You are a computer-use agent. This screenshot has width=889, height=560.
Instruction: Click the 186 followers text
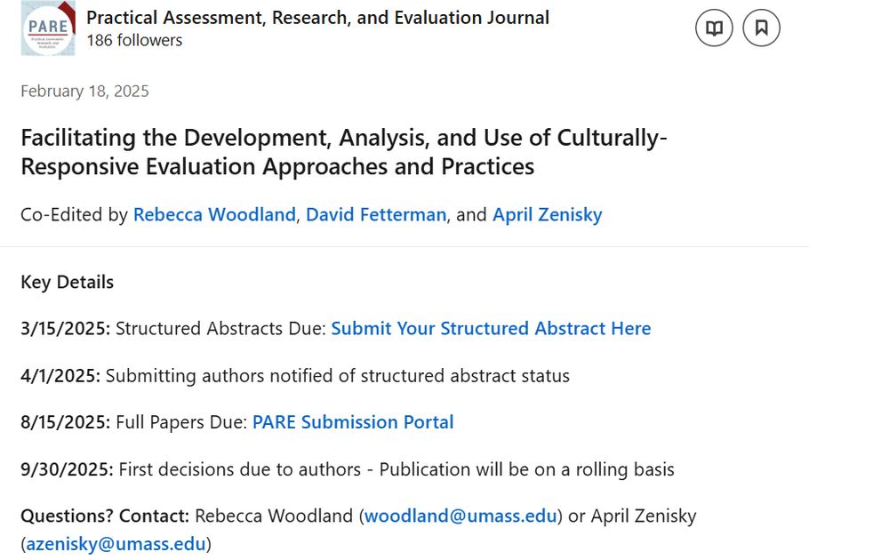tap(134, 40)
